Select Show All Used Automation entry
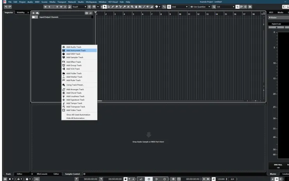This screenshot has height=181, width=289. 79,115
